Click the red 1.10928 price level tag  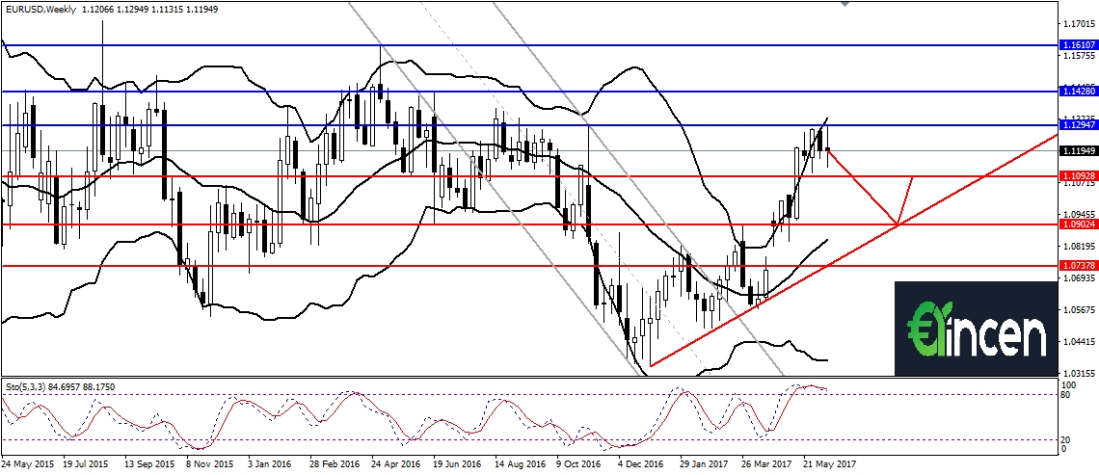[1077, 176]
